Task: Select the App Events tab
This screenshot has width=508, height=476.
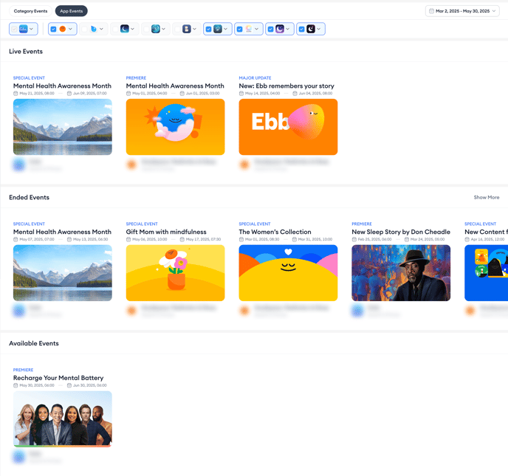Action: tap(71, 11)
